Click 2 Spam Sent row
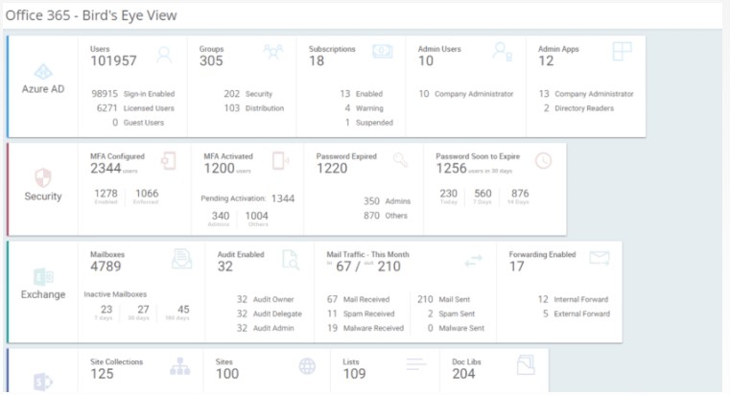Image resolution: width=730 pixels, height=395 pixels. tap(451, 314)
